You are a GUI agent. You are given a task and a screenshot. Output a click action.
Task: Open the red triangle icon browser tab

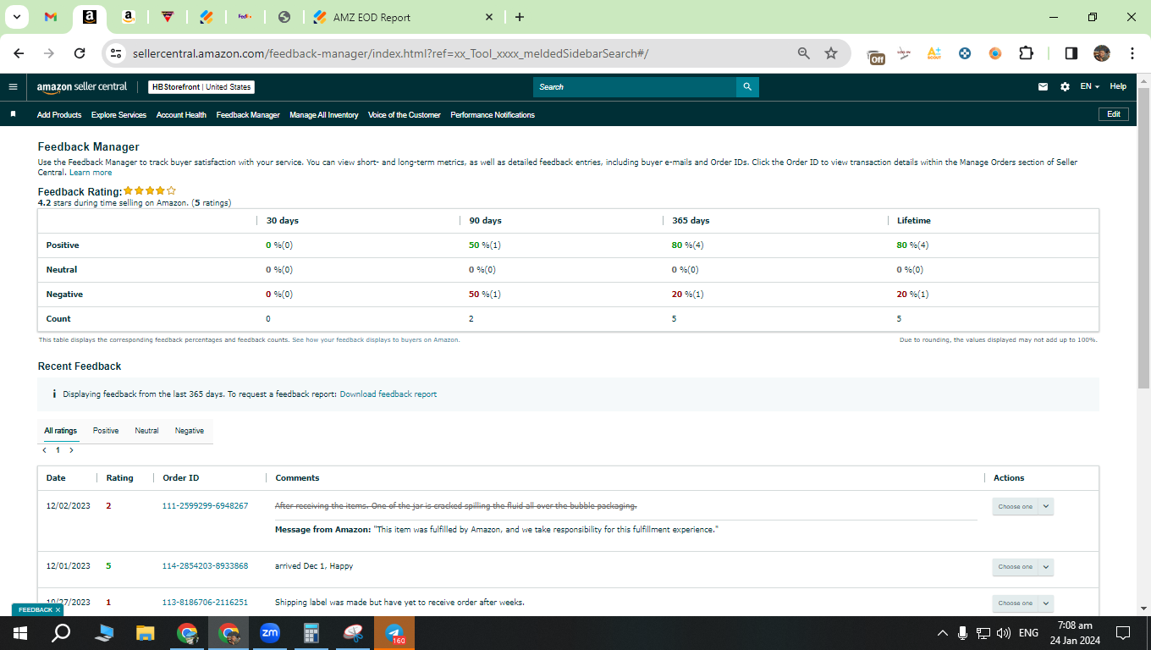click(167, 17)
